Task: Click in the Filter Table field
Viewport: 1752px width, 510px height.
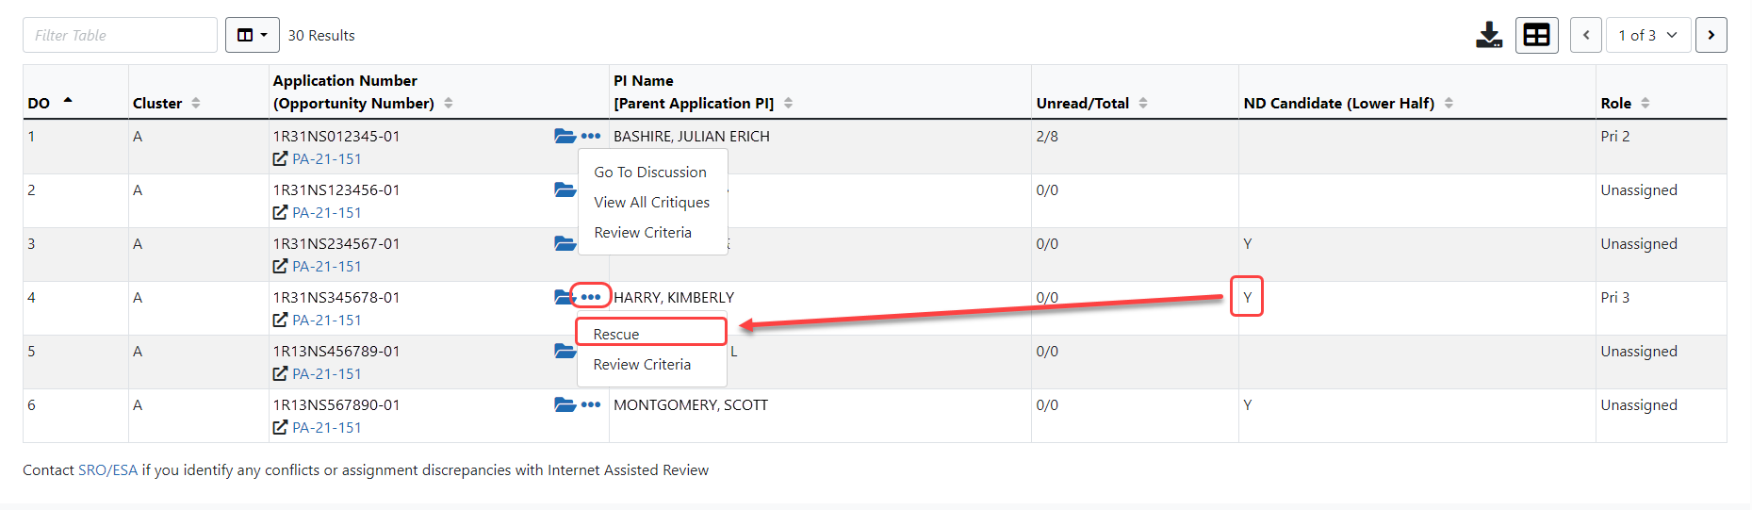Action: click(x=120, y=35)
